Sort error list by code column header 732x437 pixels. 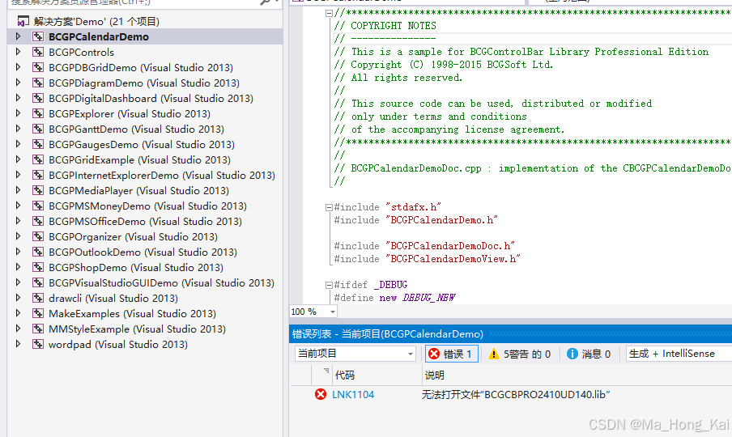click(x=376, y=375)
